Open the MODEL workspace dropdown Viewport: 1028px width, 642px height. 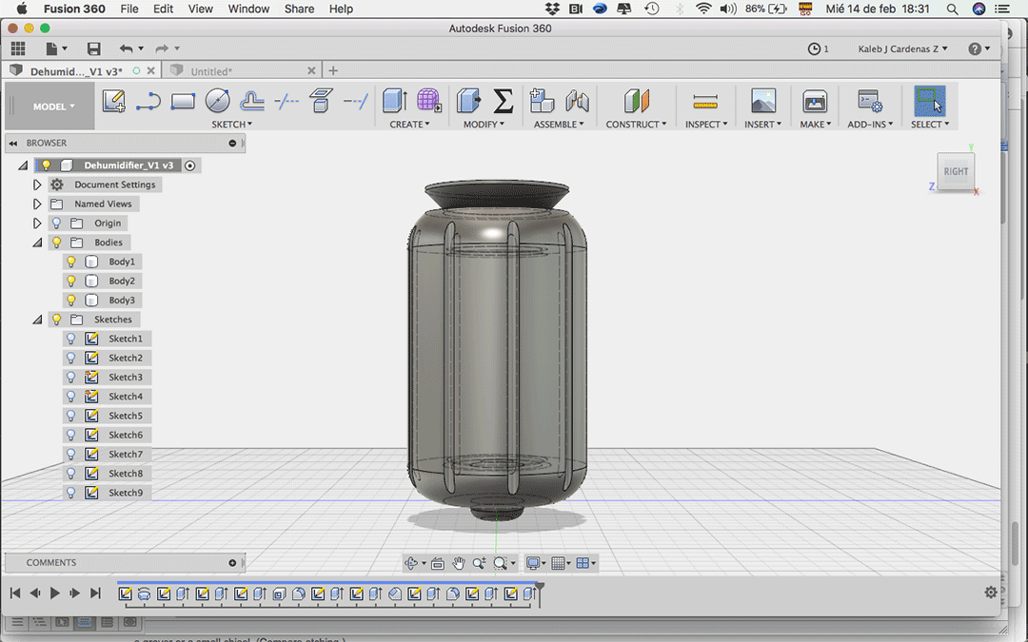pos(53,107)
